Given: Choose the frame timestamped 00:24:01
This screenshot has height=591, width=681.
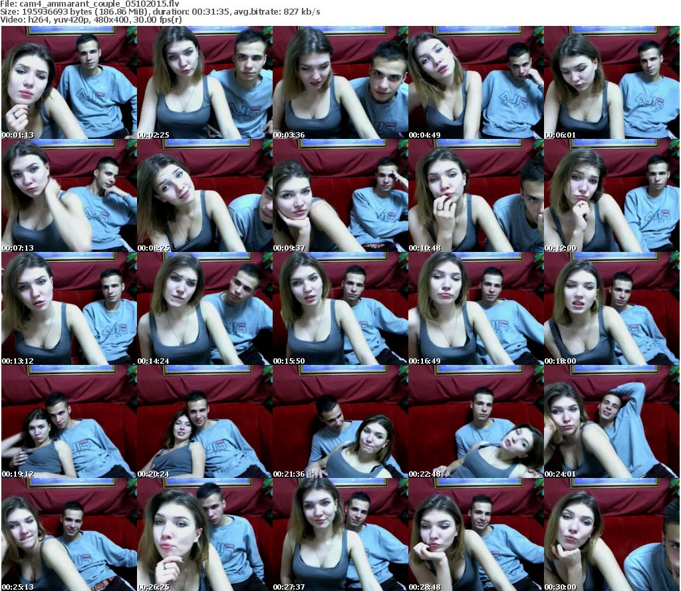Looking at the screenshot, I should pos(612,421).
